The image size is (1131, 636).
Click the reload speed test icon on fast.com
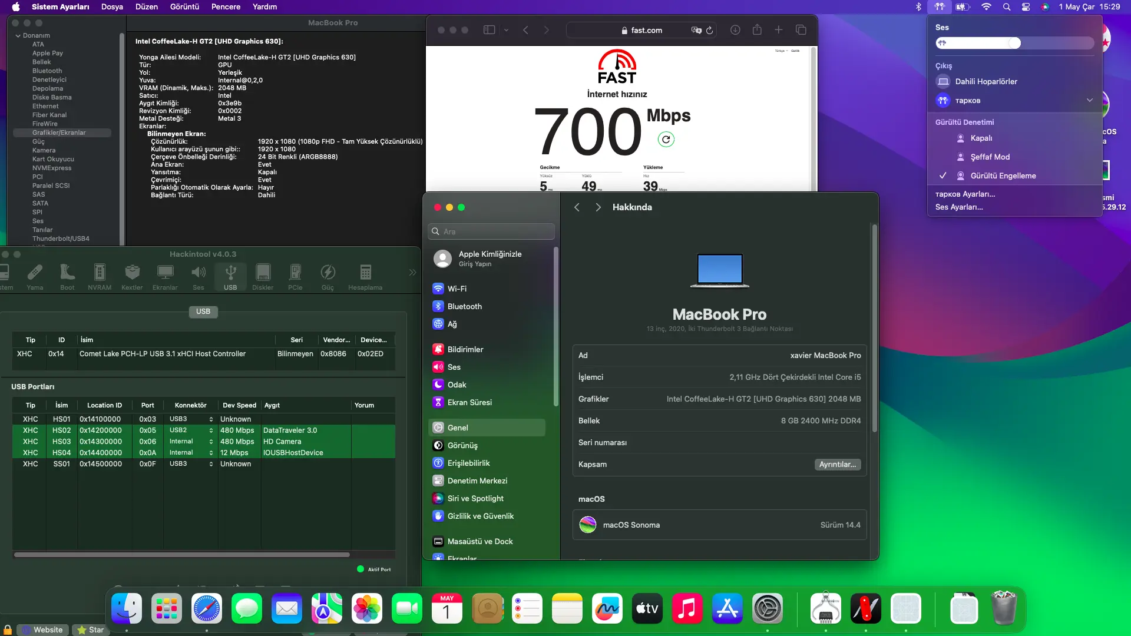click(666, 140)
